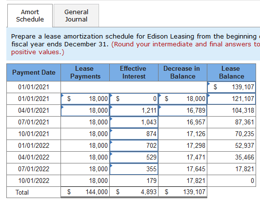Select total lease payments 144,000
Viewport: 260px width, 201px height.
85,192
